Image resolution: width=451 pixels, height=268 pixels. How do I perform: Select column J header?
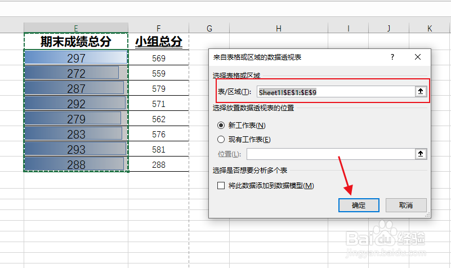click(x=389, y=28)
